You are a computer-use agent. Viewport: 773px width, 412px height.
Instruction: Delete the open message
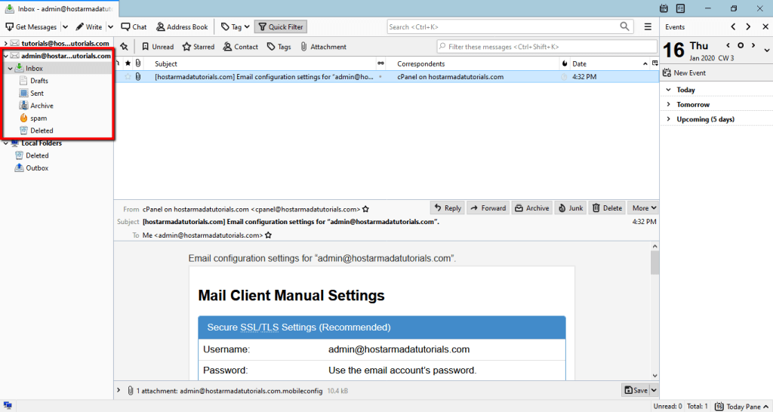607,208
